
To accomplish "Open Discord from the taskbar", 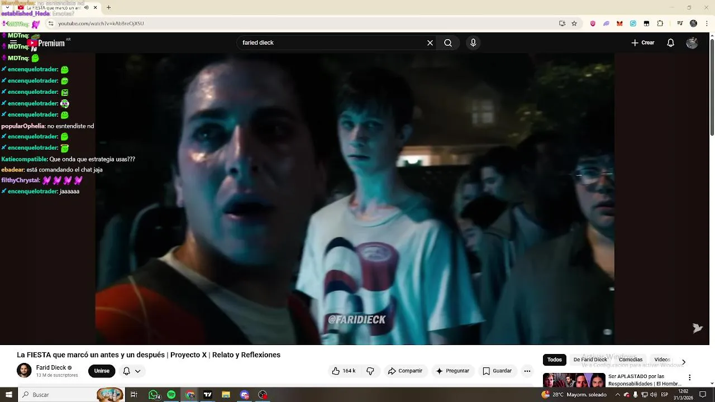I will (245, 395).
